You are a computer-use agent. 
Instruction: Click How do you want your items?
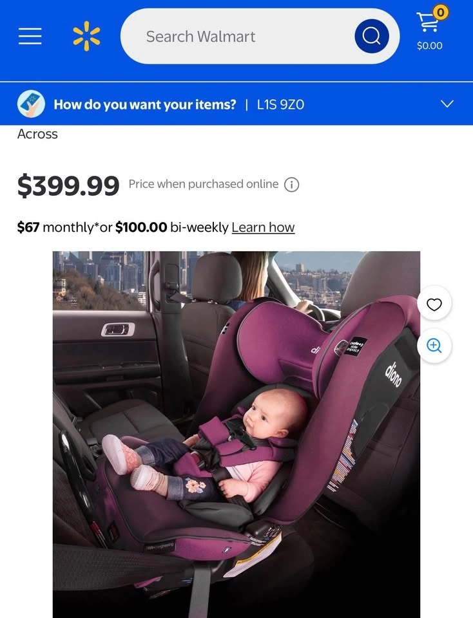tap(145, 104)
